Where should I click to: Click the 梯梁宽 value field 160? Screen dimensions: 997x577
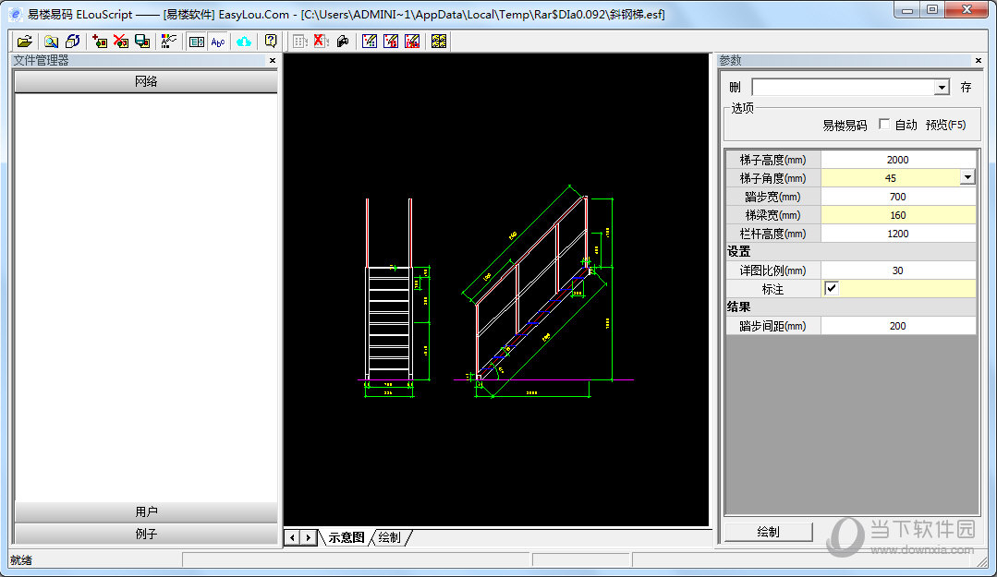pyautogui.click(x=898, y=215)
